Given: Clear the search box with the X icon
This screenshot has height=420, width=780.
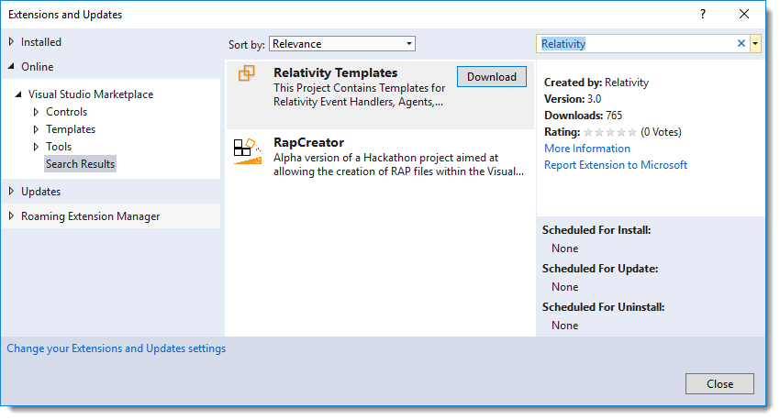Looking at the screenshot, I should coord(741,44).
